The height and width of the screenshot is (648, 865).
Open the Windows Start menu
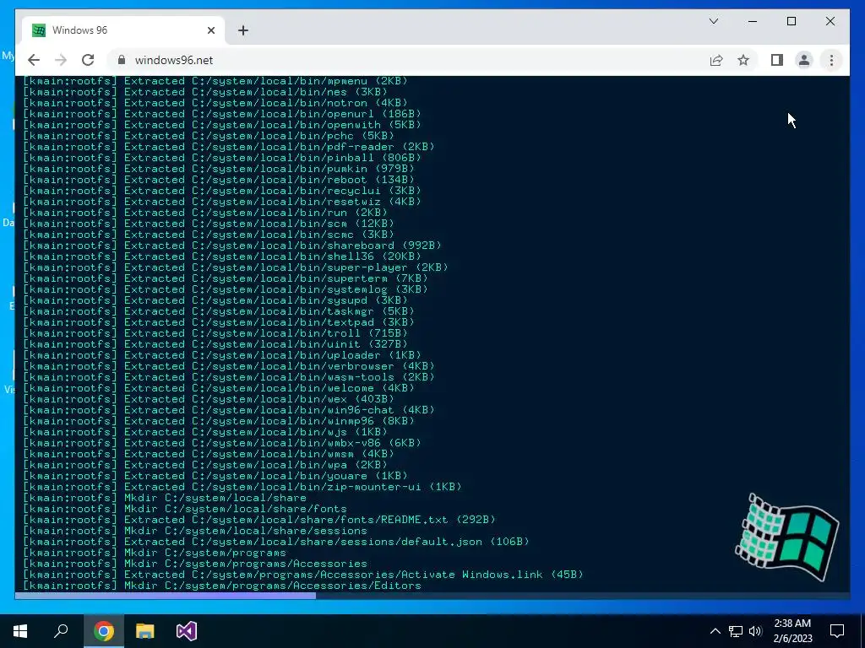tap(20, 631)
